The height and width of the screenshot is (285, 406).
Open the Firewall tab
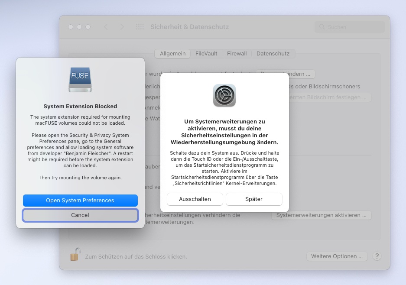237,53
